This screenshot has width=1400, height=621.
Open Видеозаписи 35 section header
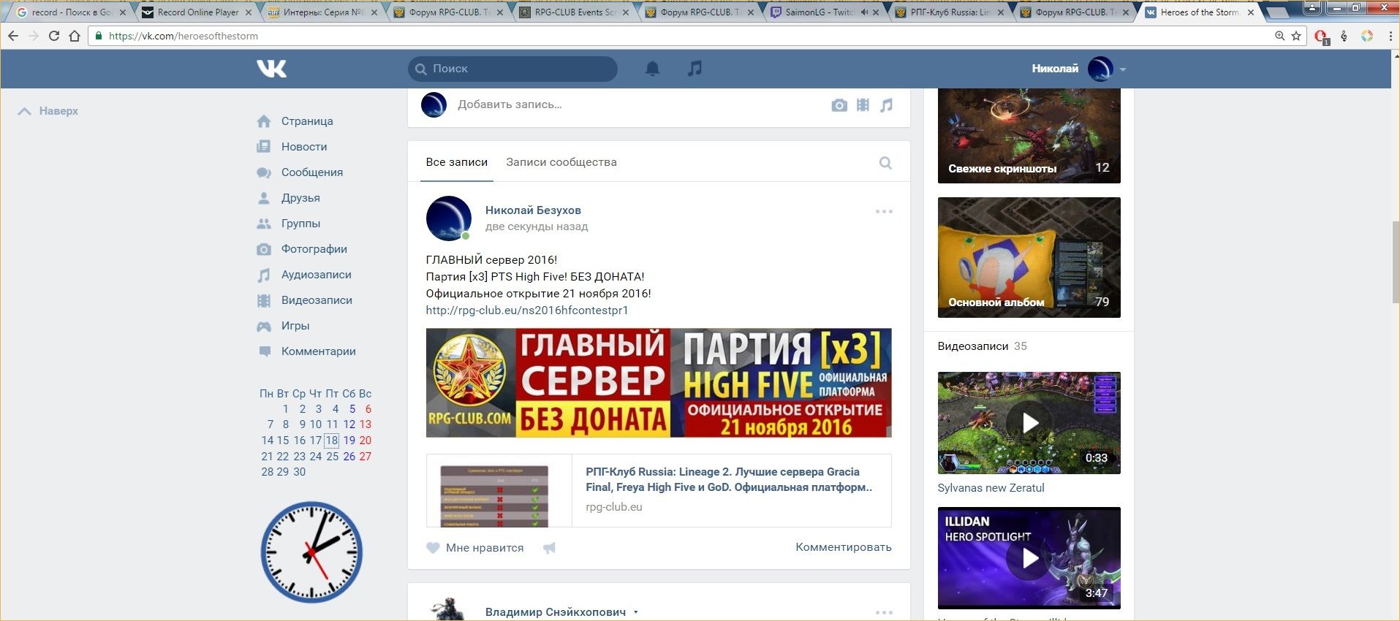982,346
